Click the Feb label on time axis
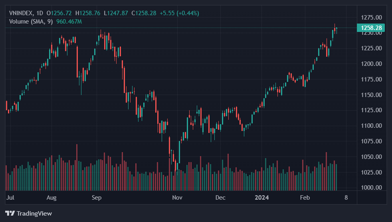 305,198
